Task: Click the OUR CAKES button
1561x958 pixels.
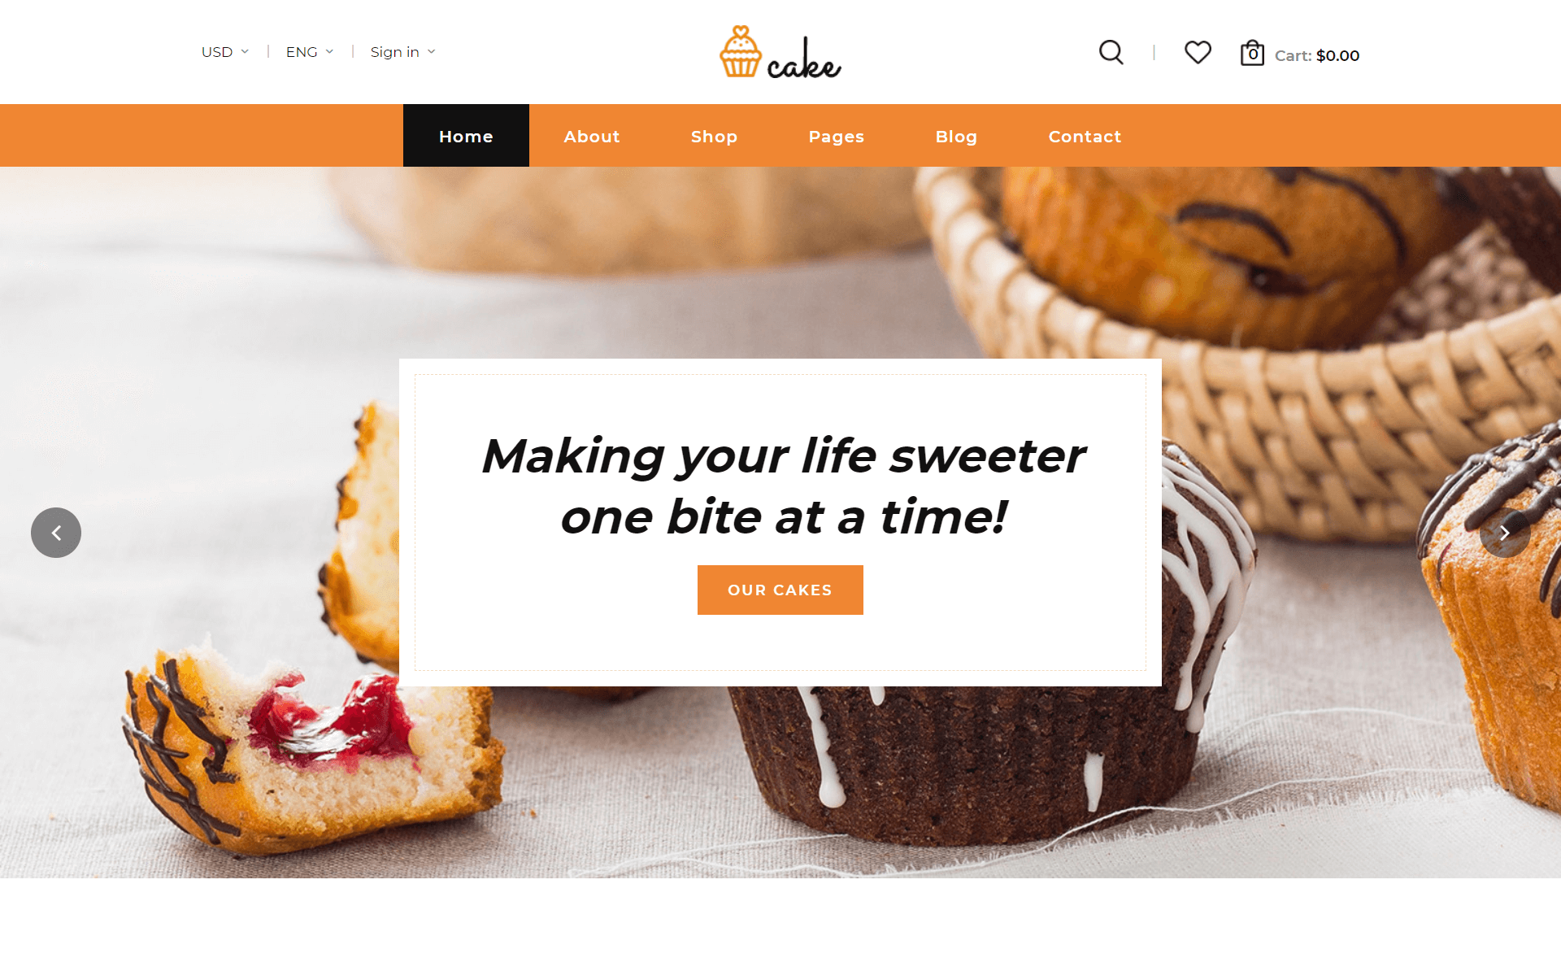Action: (x=780, y=589)
